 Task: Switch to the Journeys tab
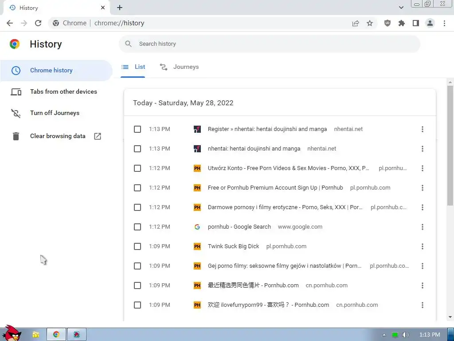[x=179, y=67]
